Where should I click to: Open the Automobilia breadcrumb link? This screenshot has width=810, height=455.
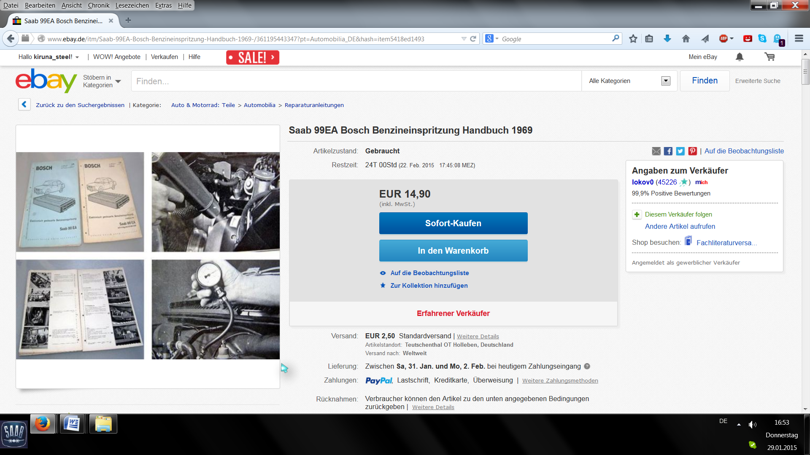click(259, 105)
